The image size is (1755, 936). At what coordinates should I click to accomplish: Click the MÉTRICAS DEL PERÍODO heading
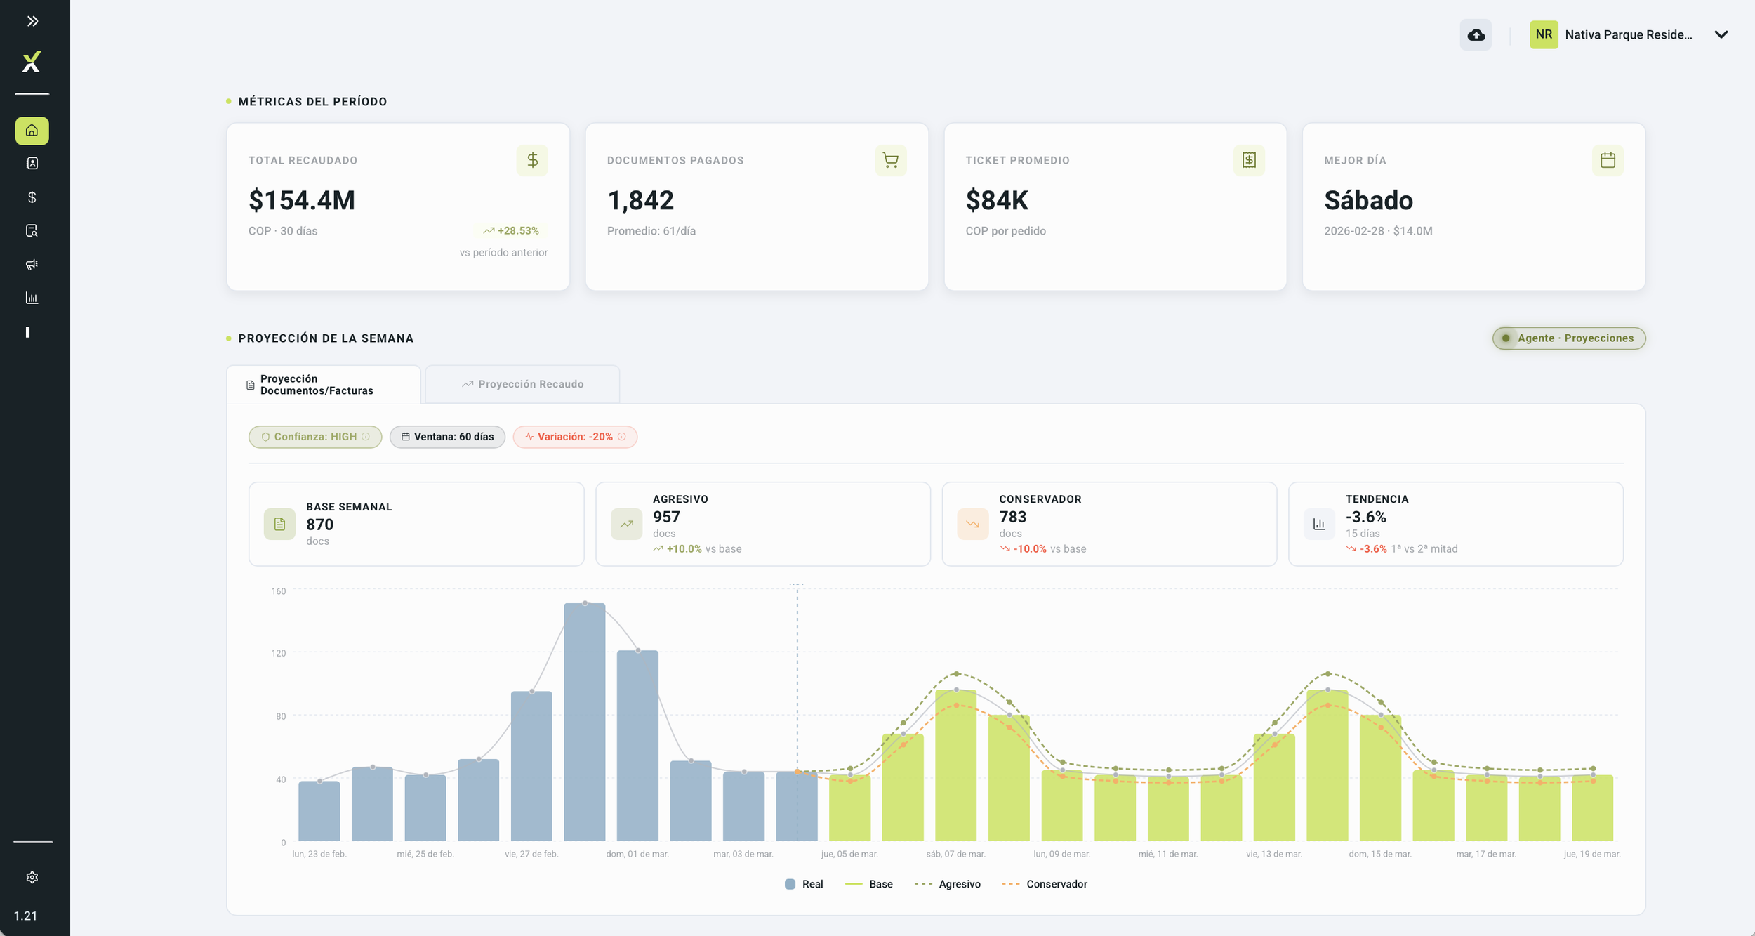click(x=312, y=102)
